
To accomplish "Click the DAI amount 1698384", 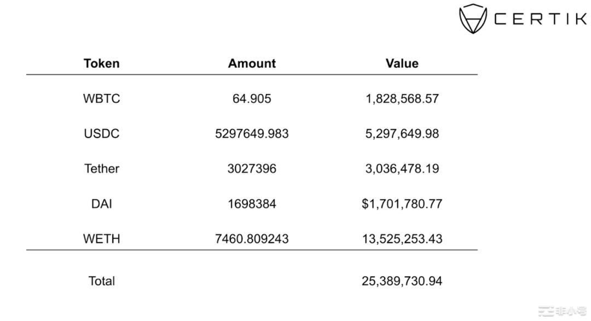I will [252, 203].
